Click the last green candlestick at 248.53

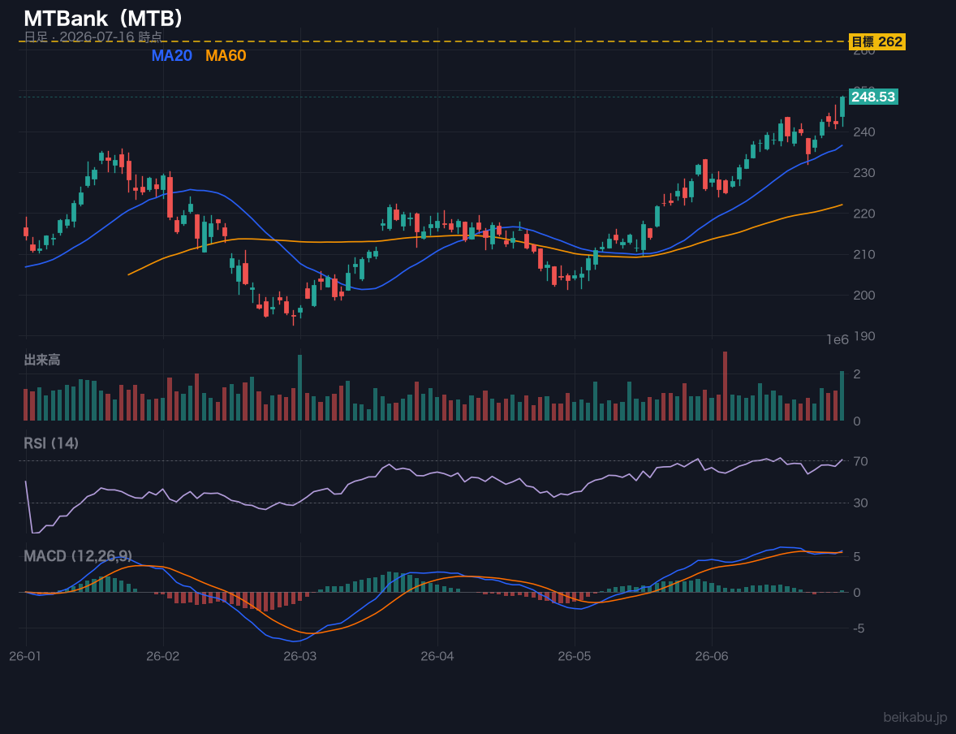click(x=842, y=110)
